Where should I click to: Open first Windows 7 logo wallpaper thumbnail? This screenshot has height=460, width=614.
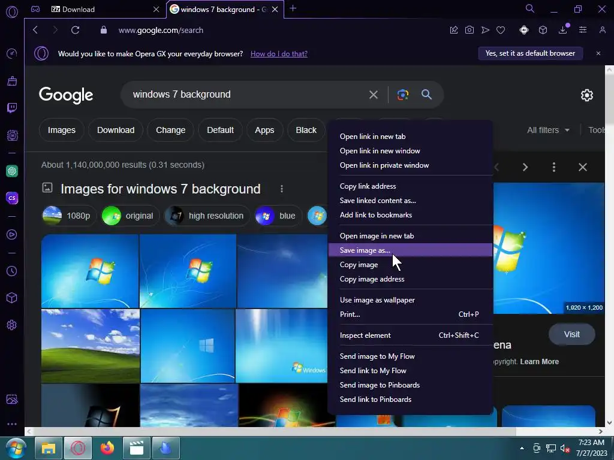90,271
